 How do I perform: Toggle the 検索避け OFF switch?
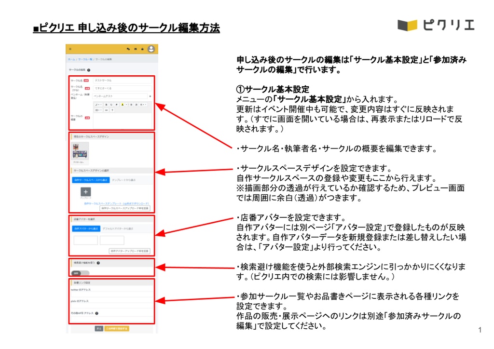click(x=80, y=273)
